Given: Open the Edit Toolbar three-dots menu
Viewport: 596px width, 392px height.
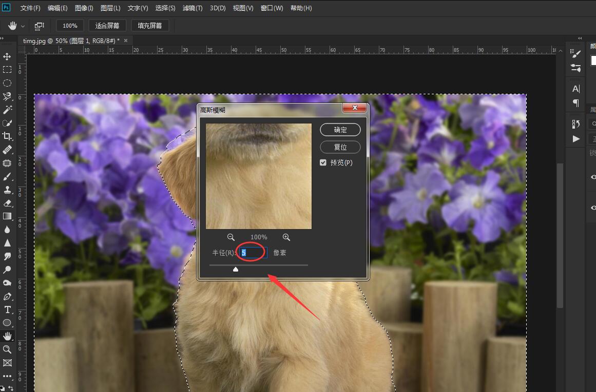Looking at the screenshot, I should (7, 376).
